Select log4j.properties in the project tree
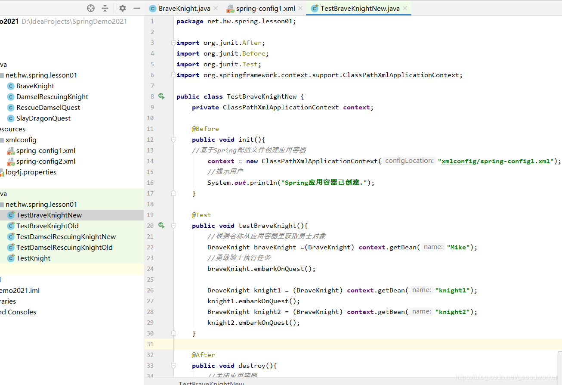Screen dimensions: 562x385 (x=31, y=172)
